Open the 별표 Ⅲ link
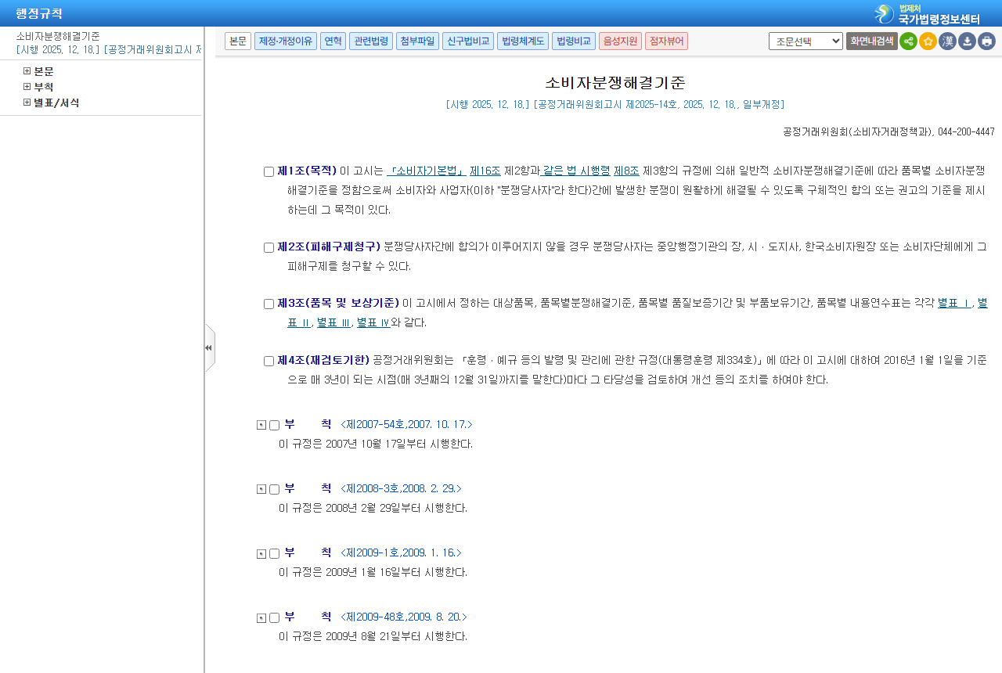This screenshot has width=1002, height=673. [334, 322]
